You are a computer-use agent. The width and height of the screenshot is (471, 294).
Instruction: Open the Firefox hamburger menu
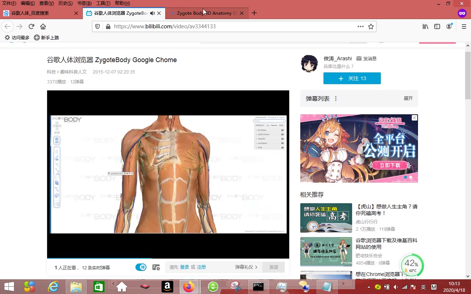click(x=464, y=26)
